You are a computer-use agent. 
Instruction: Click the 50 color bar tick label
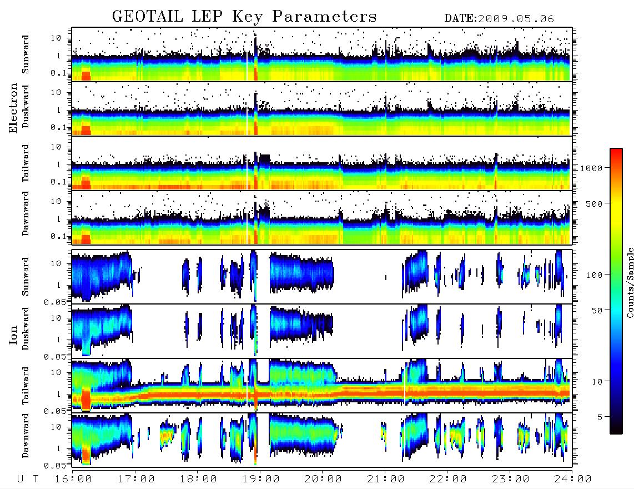(x=597, y=311)
